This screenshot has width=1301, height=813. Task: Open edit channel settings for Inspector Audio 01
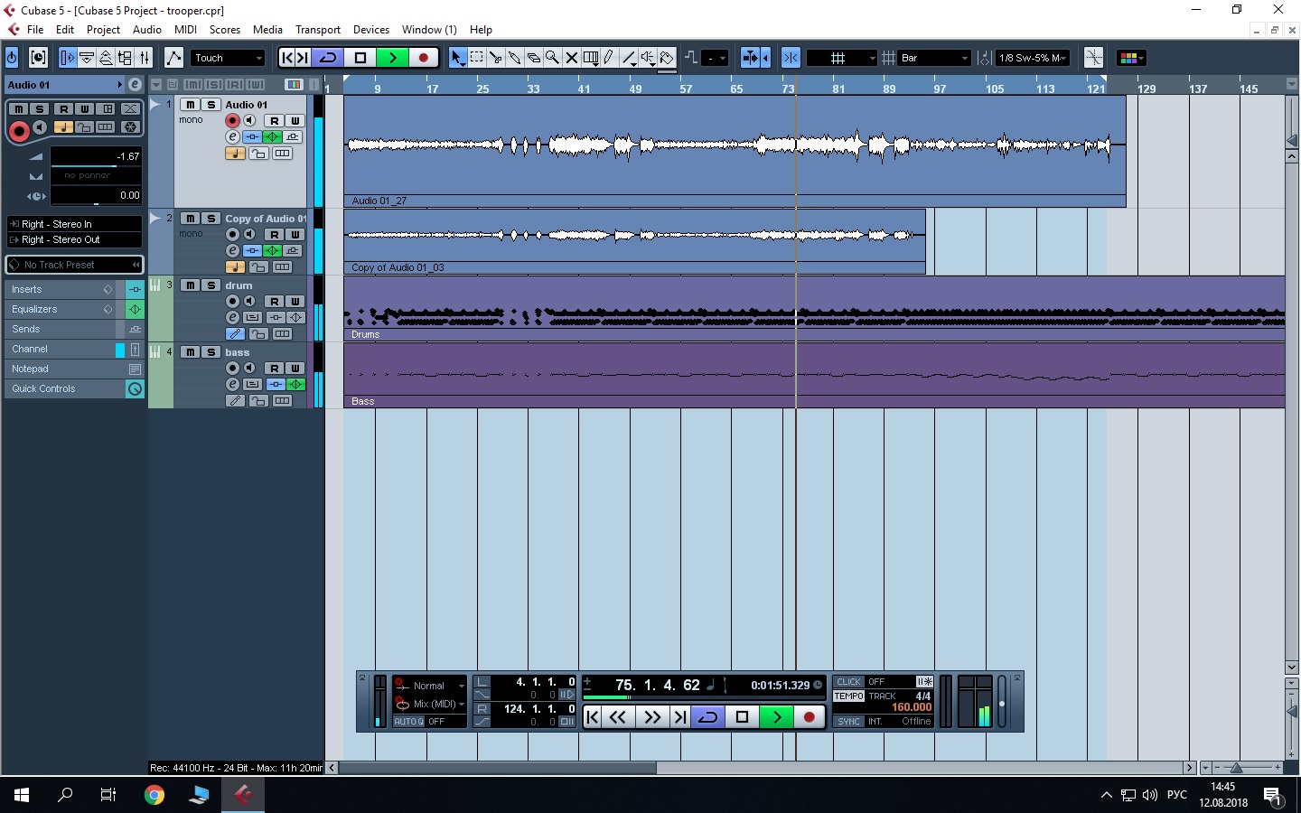[x=135, y=84]
